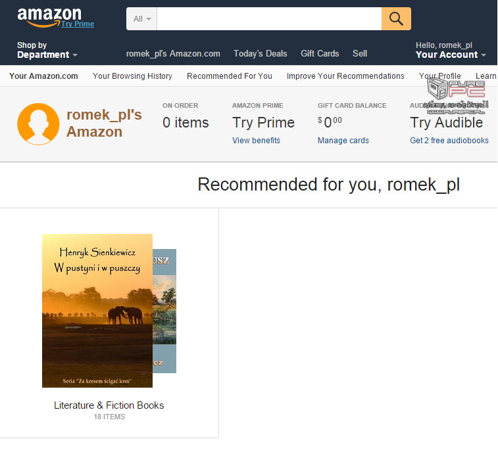Go to Today's Deals
The image size is (498, 456).
(260, 54)
